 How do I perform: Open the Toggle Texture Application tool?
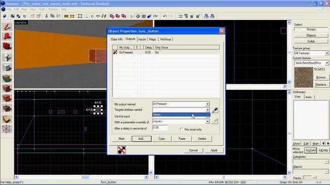point(7,79)
